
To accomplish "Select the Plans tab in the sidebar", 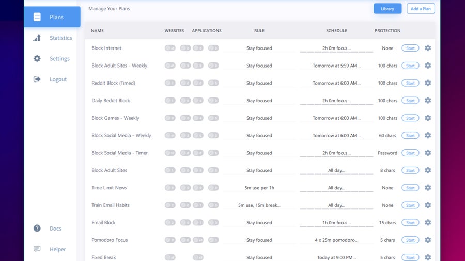I will coord(52,17).
